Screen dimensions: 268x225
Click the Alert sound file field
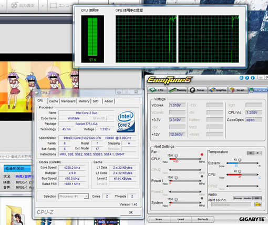click(x=231, y=204)
